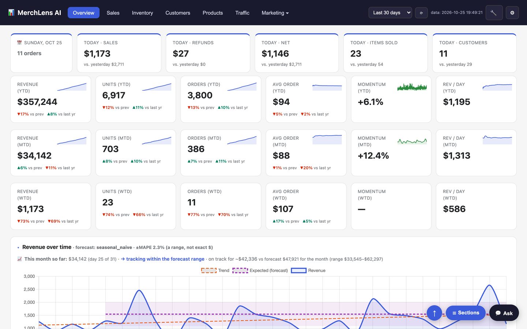Select the Avg Order (WTD) $107 value
This screenshot has height=329, width=527.
pos(283,209)
